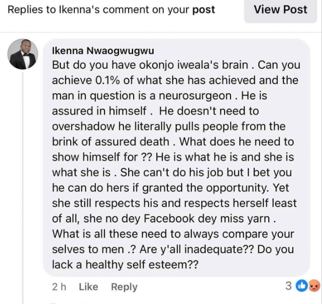This screenshot has height=304, width=322.
Task: Click the blue thumbs-up reaction icon
Action: pos(302,286)
